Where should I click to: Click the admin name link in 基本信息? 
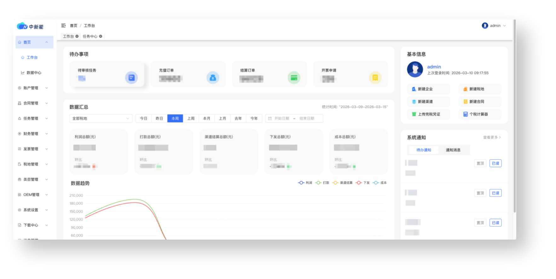(x=434, y=67)
